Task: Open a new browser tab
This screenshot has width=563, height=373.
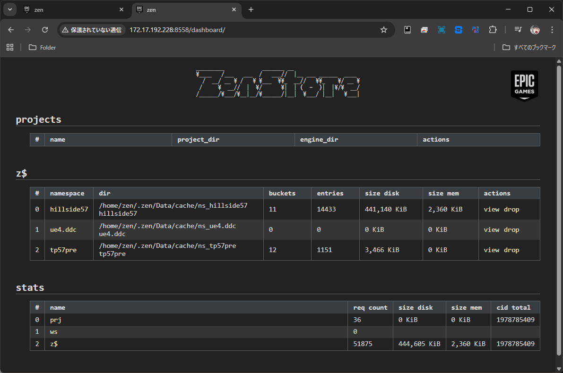Action: pos(251,9)
